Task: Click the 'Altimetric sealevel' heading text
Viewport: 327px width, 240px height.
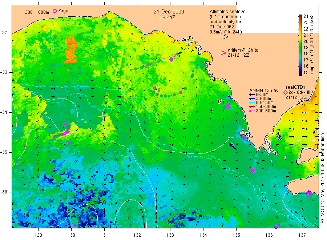Action: 228,12
